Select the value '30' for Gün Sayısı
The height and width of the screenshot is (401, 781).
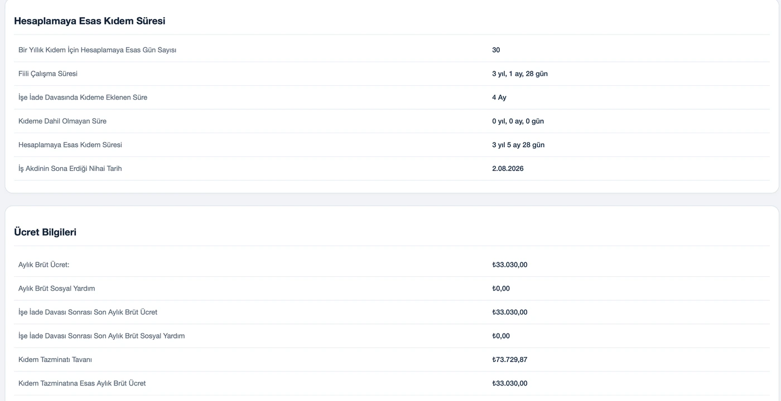point(496,50)
